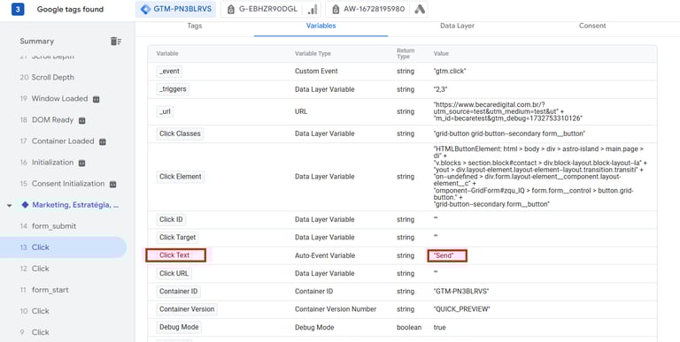Select event 19 Window Loaded
This screenshot has width=680, height=342.
[x=59, y=99]
